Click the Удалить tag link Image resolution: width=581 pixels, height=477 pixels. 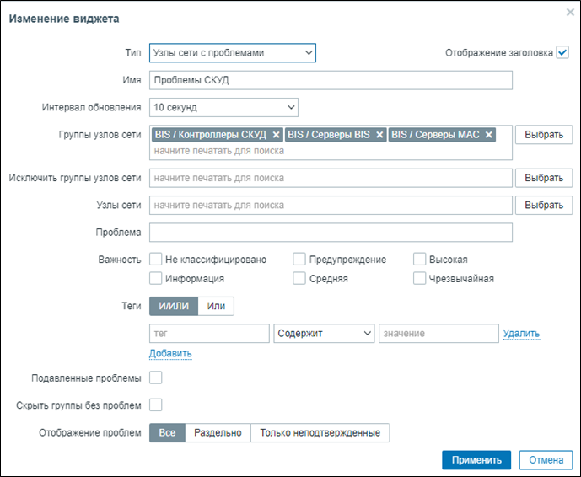(521, 334)
